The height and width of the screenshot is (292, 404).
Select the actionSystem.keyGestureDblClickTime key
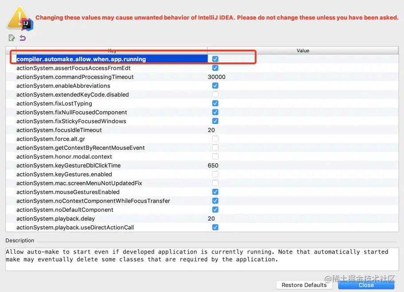point(69,165)
